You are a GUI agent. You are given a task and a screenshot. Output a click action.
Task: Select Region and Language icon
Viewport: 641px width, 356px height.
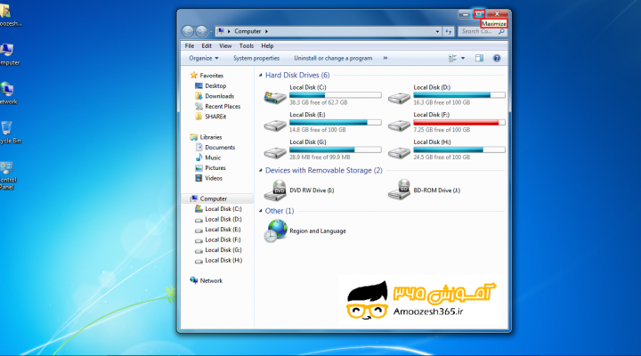(276, 231)
